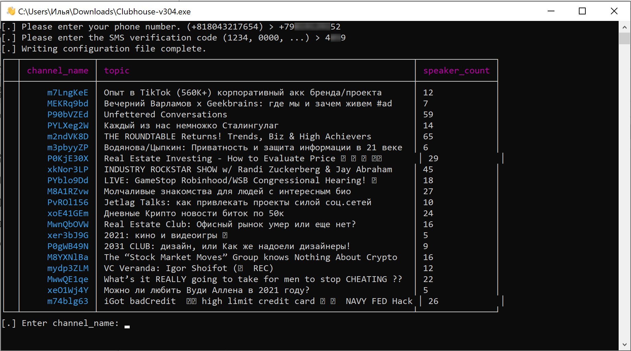
Task: Click topic '2031 CLUB' row
Action: pyautogui.click(x=227, y=246)
